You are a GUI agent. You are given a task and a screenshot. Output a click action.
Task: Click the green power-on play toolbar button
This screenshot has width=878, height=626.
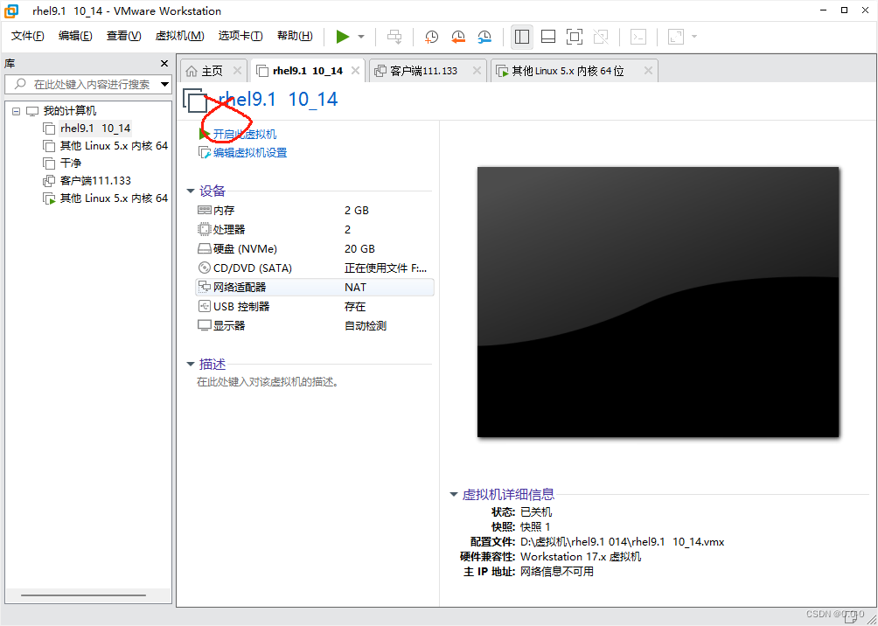(x=343, y=37)
